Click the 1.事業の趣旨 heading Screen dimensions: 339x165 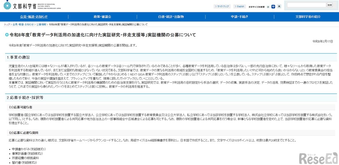click(x=18, y=57)
